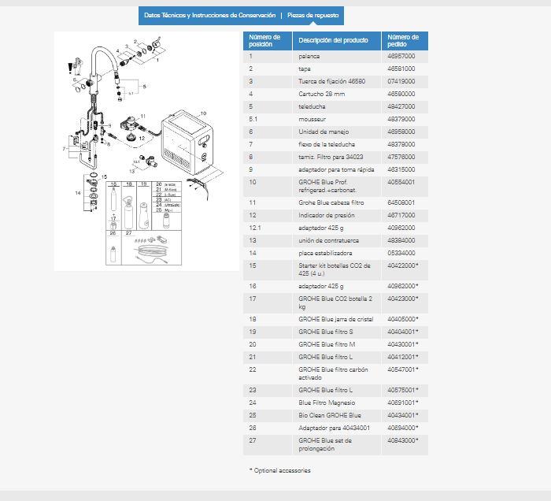
Task: Select the 'tapa' description cell
Action: [337, 69]
